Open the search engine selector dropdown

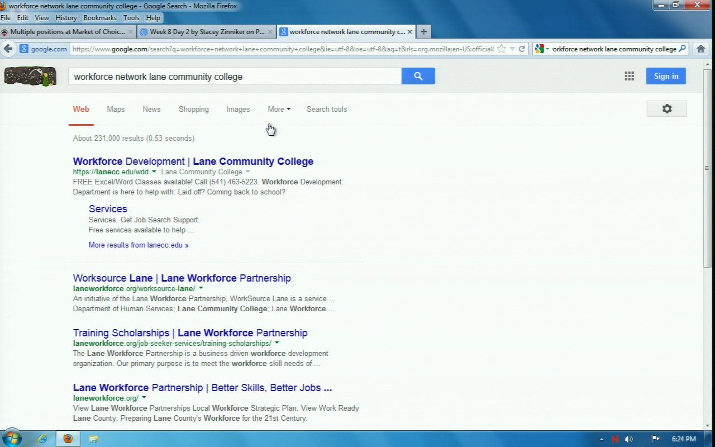541,49
